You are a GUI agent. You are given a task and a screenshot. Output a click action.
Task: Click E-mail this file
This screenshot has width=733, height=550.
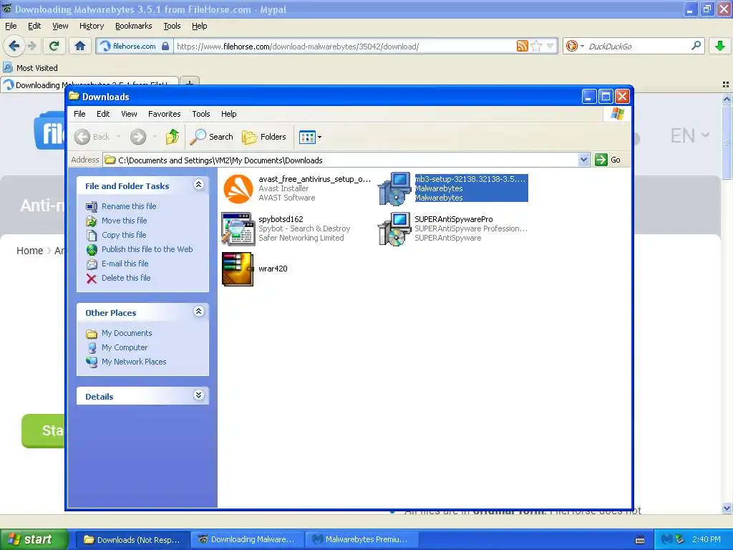click(125, 264)
